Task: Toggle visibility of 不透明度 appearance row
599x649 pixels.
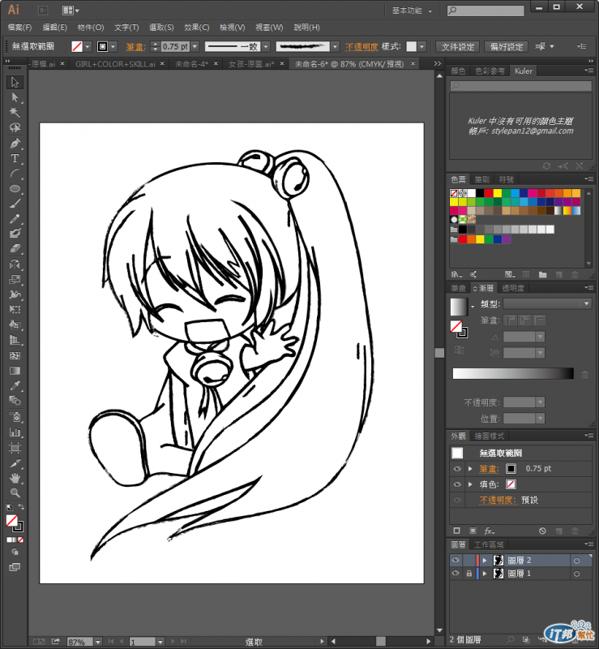Action: pos(457,500)
